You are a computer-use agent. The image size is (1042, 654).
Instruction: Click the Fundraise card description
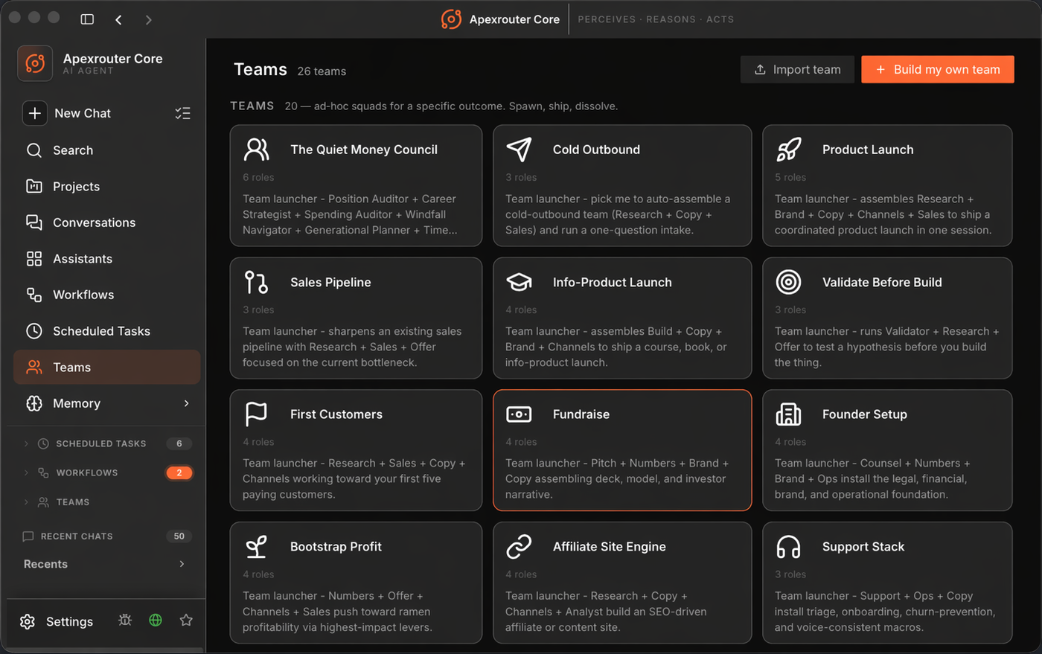[x=617, y=478]
